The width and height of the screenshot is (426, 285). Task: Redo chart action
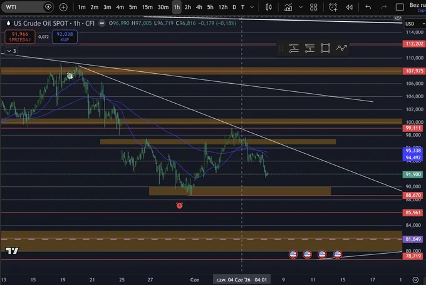coord(383,7)
